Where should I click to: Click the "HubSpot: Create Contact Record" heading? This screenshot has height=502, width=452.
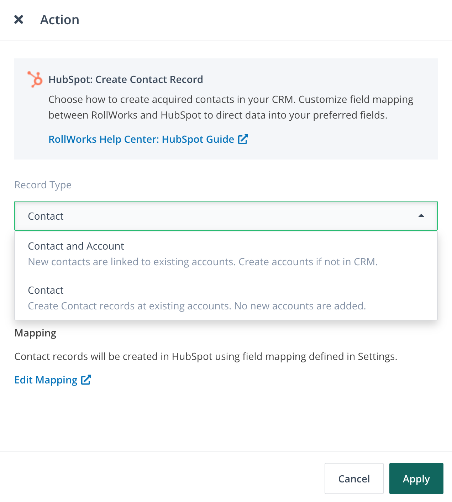coord(126,79)
